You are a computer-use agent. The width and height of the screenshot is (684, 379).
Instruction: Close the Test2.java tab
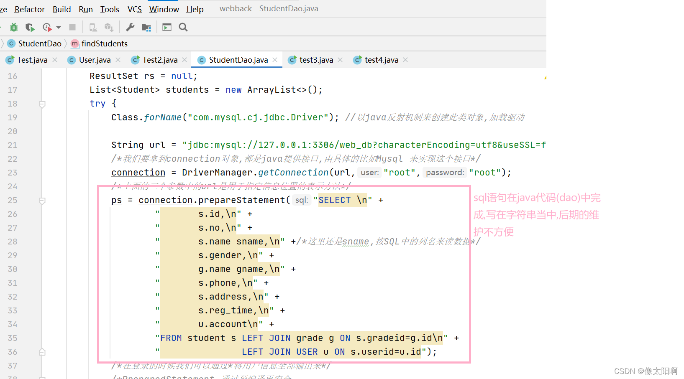(184, 60)
